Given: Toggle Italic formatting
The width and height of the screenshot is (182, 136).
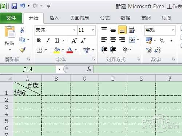Looking at the screenshot, I should point(48,41).
